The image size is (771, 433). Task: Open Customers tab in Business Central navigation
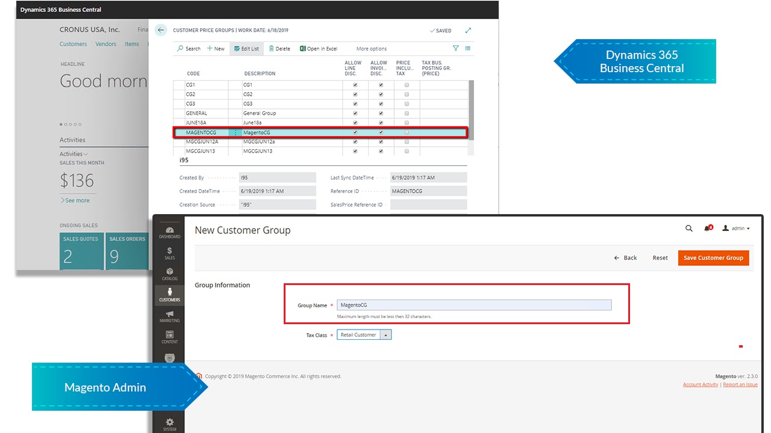73,44
